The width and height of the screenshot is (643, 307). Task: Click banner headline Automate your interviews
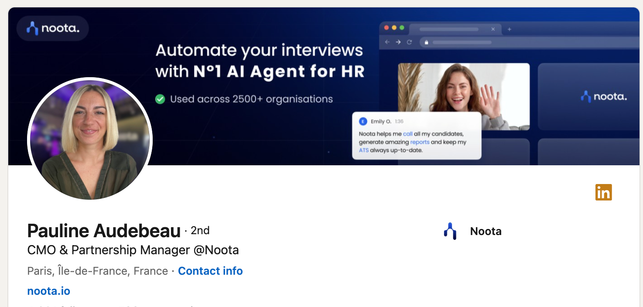pos(259,50)
